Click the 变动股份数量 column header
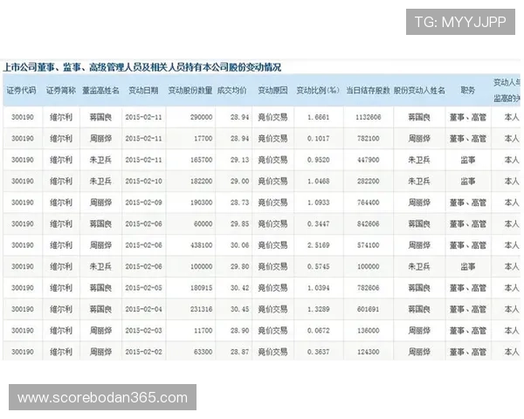Image resolution: width=524 pixels, height=419 pixels. [190, 90]
